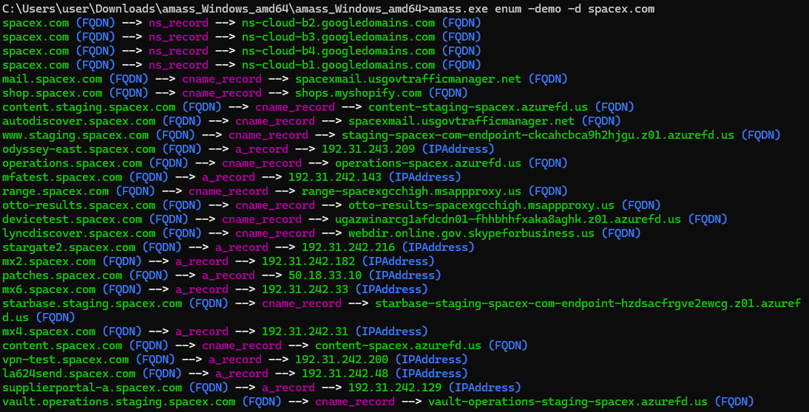Click the la624send.spacex.com hostname

tap(69, 373)
